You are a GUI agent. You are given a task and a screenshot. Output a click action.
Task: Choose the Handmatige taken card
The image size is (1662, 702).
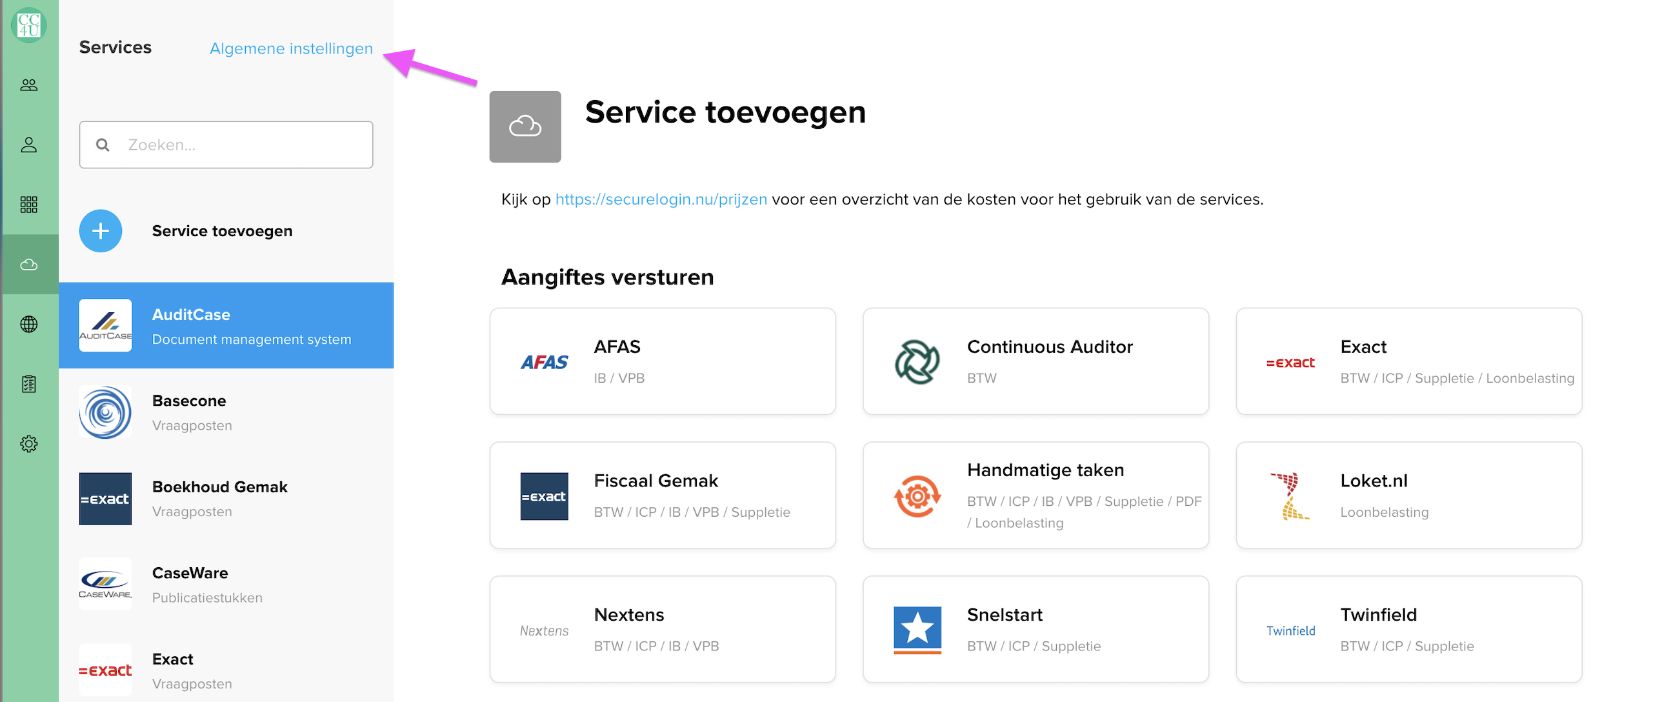tap(1036, 496)
